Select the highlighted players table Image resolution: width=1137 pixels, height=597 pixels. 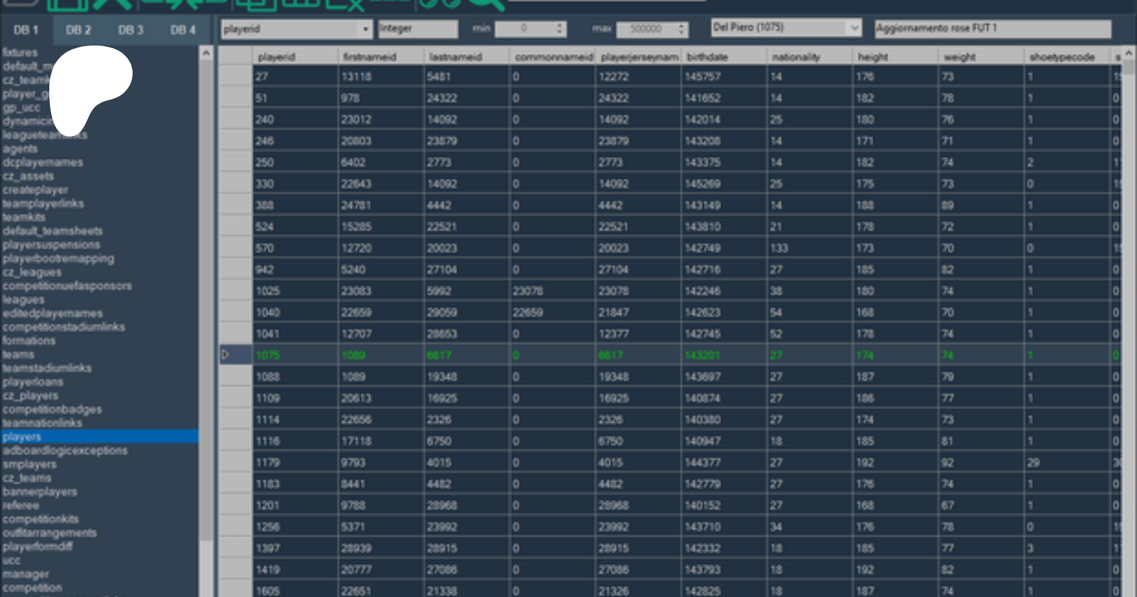[99, 437]
